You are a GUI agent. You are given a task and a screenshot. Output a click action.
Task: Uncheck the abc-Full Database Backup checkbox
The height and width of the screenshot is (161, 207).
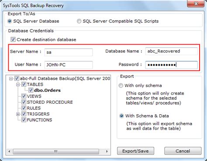[x=17, y=78]
